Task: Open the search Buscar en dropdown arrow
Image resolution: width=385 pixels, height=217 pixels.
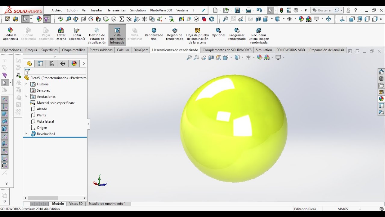Action: (342, 10)
